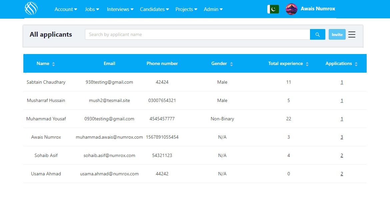Click the company globe logo
The height and width of the screenshot is (200, 390).
[31, 9]
